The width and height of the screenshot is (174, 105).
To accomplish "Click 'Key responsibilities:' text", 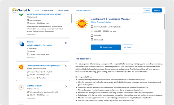I will pos(84,77).
